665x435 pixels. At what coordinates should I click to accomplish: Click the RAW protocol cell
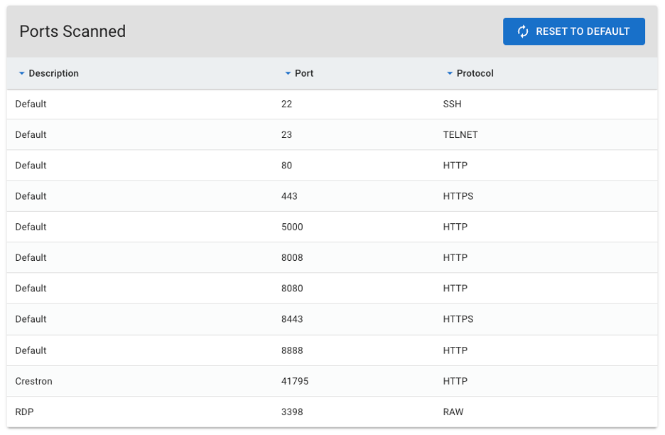coord(453,412)
